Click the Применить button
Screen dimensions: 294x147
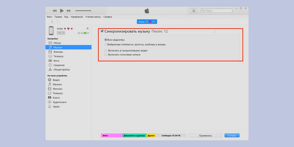click(205, 135)
